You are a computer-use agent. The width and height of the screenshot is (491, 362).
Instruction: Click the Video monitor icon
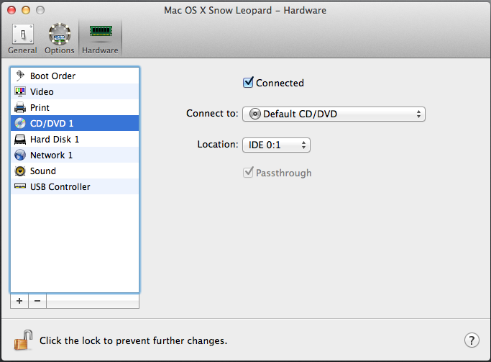tap(20, 91)
